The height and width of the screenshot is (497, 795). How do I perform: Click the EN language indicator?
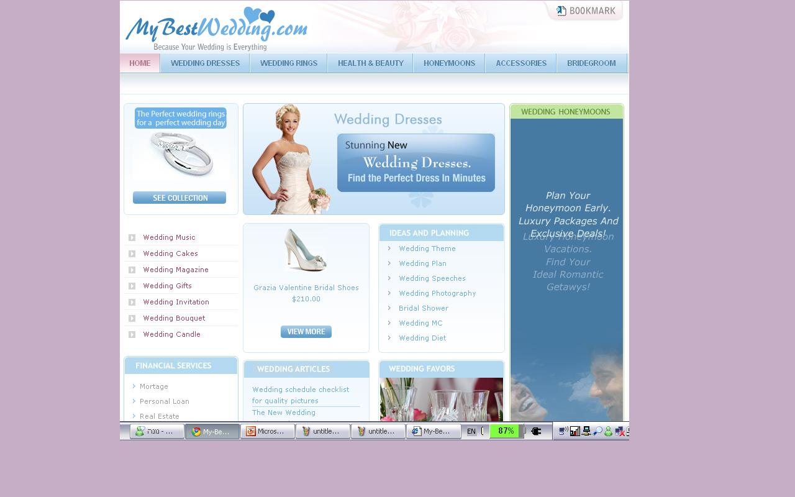tap(471, 431)
